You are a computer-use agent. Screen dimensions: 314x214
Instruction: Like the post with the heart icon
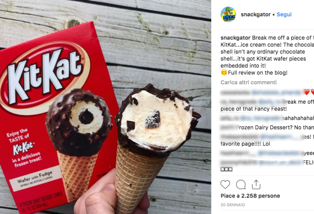(225, 185)
